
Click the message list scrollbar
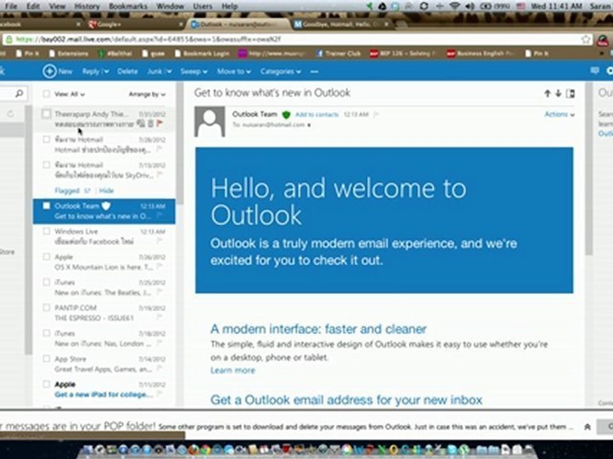click(x=179, y=145)
